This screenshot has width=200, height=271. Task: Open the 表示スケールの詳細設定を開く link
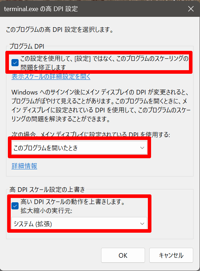point(51,76)
